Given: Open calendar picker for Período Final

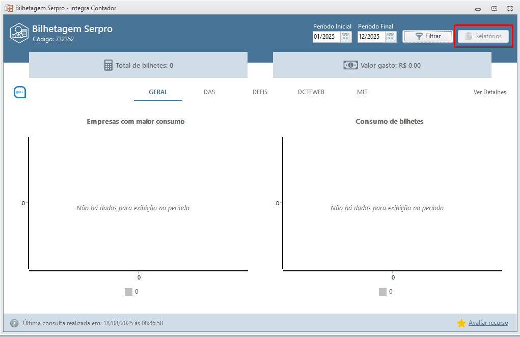Looking at the screenshot, I should pos(391,37).
